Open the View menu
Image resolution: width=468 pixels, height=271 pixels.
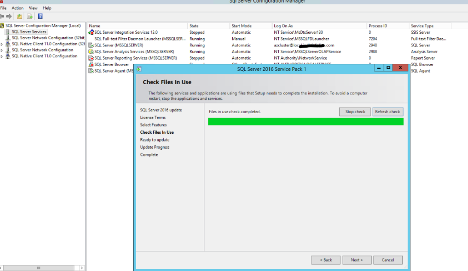pyautogui.click(x=33, y=8)
